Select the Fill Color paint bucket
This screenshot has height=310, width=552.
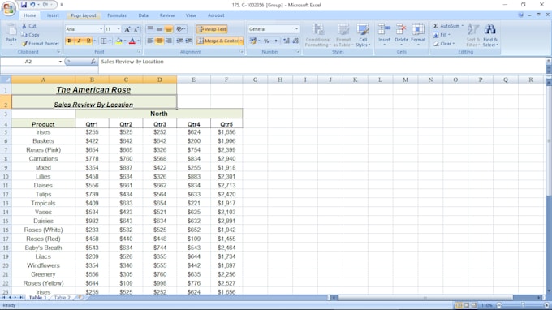click(x=119, y=41)
